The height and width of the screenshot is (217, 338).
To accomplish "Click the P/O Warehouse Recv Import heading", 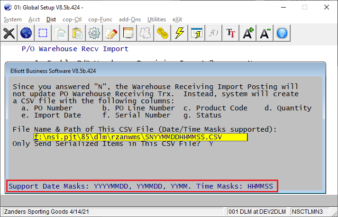I will click(x=75, y=49).
